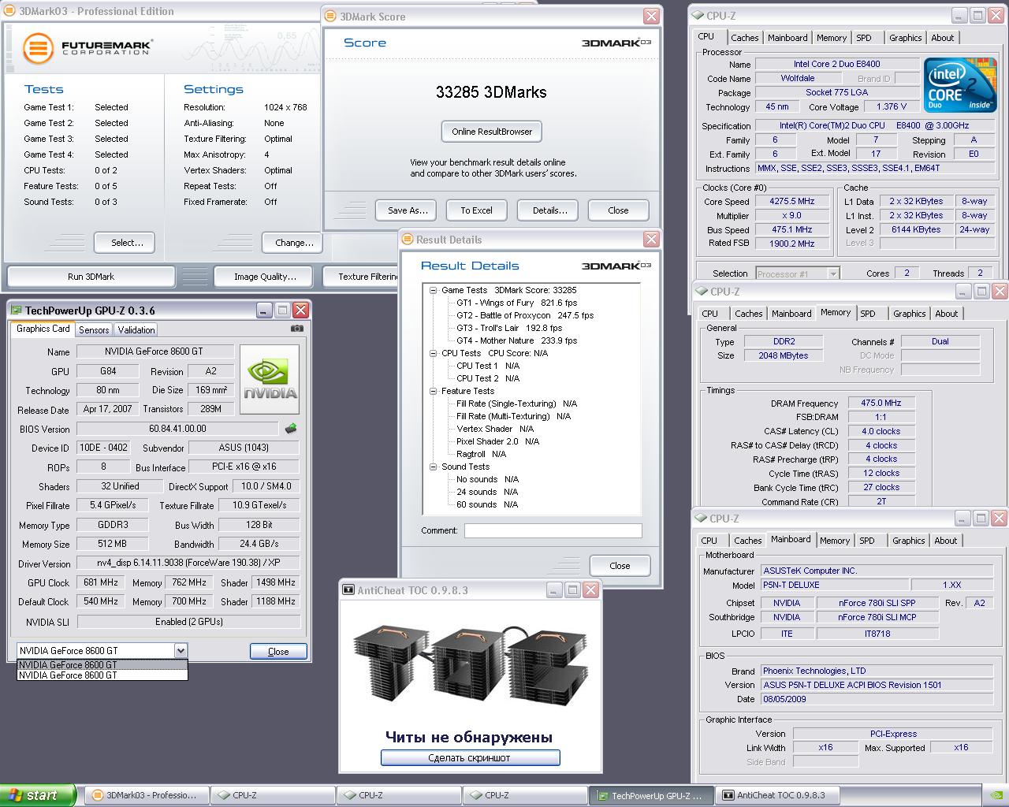Click the 33285 3DMarks score text

491,92
